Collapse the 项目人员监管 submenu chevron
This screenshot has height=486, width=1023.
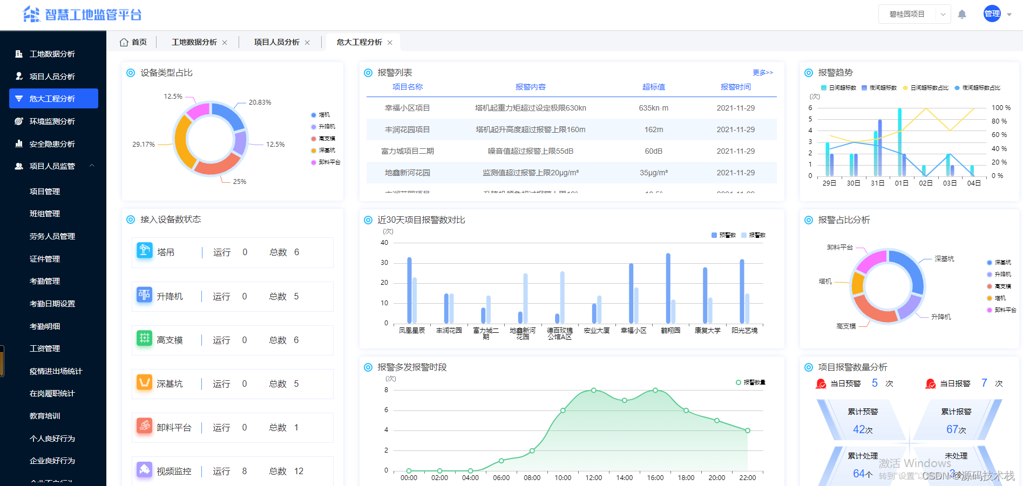[92, 166]
